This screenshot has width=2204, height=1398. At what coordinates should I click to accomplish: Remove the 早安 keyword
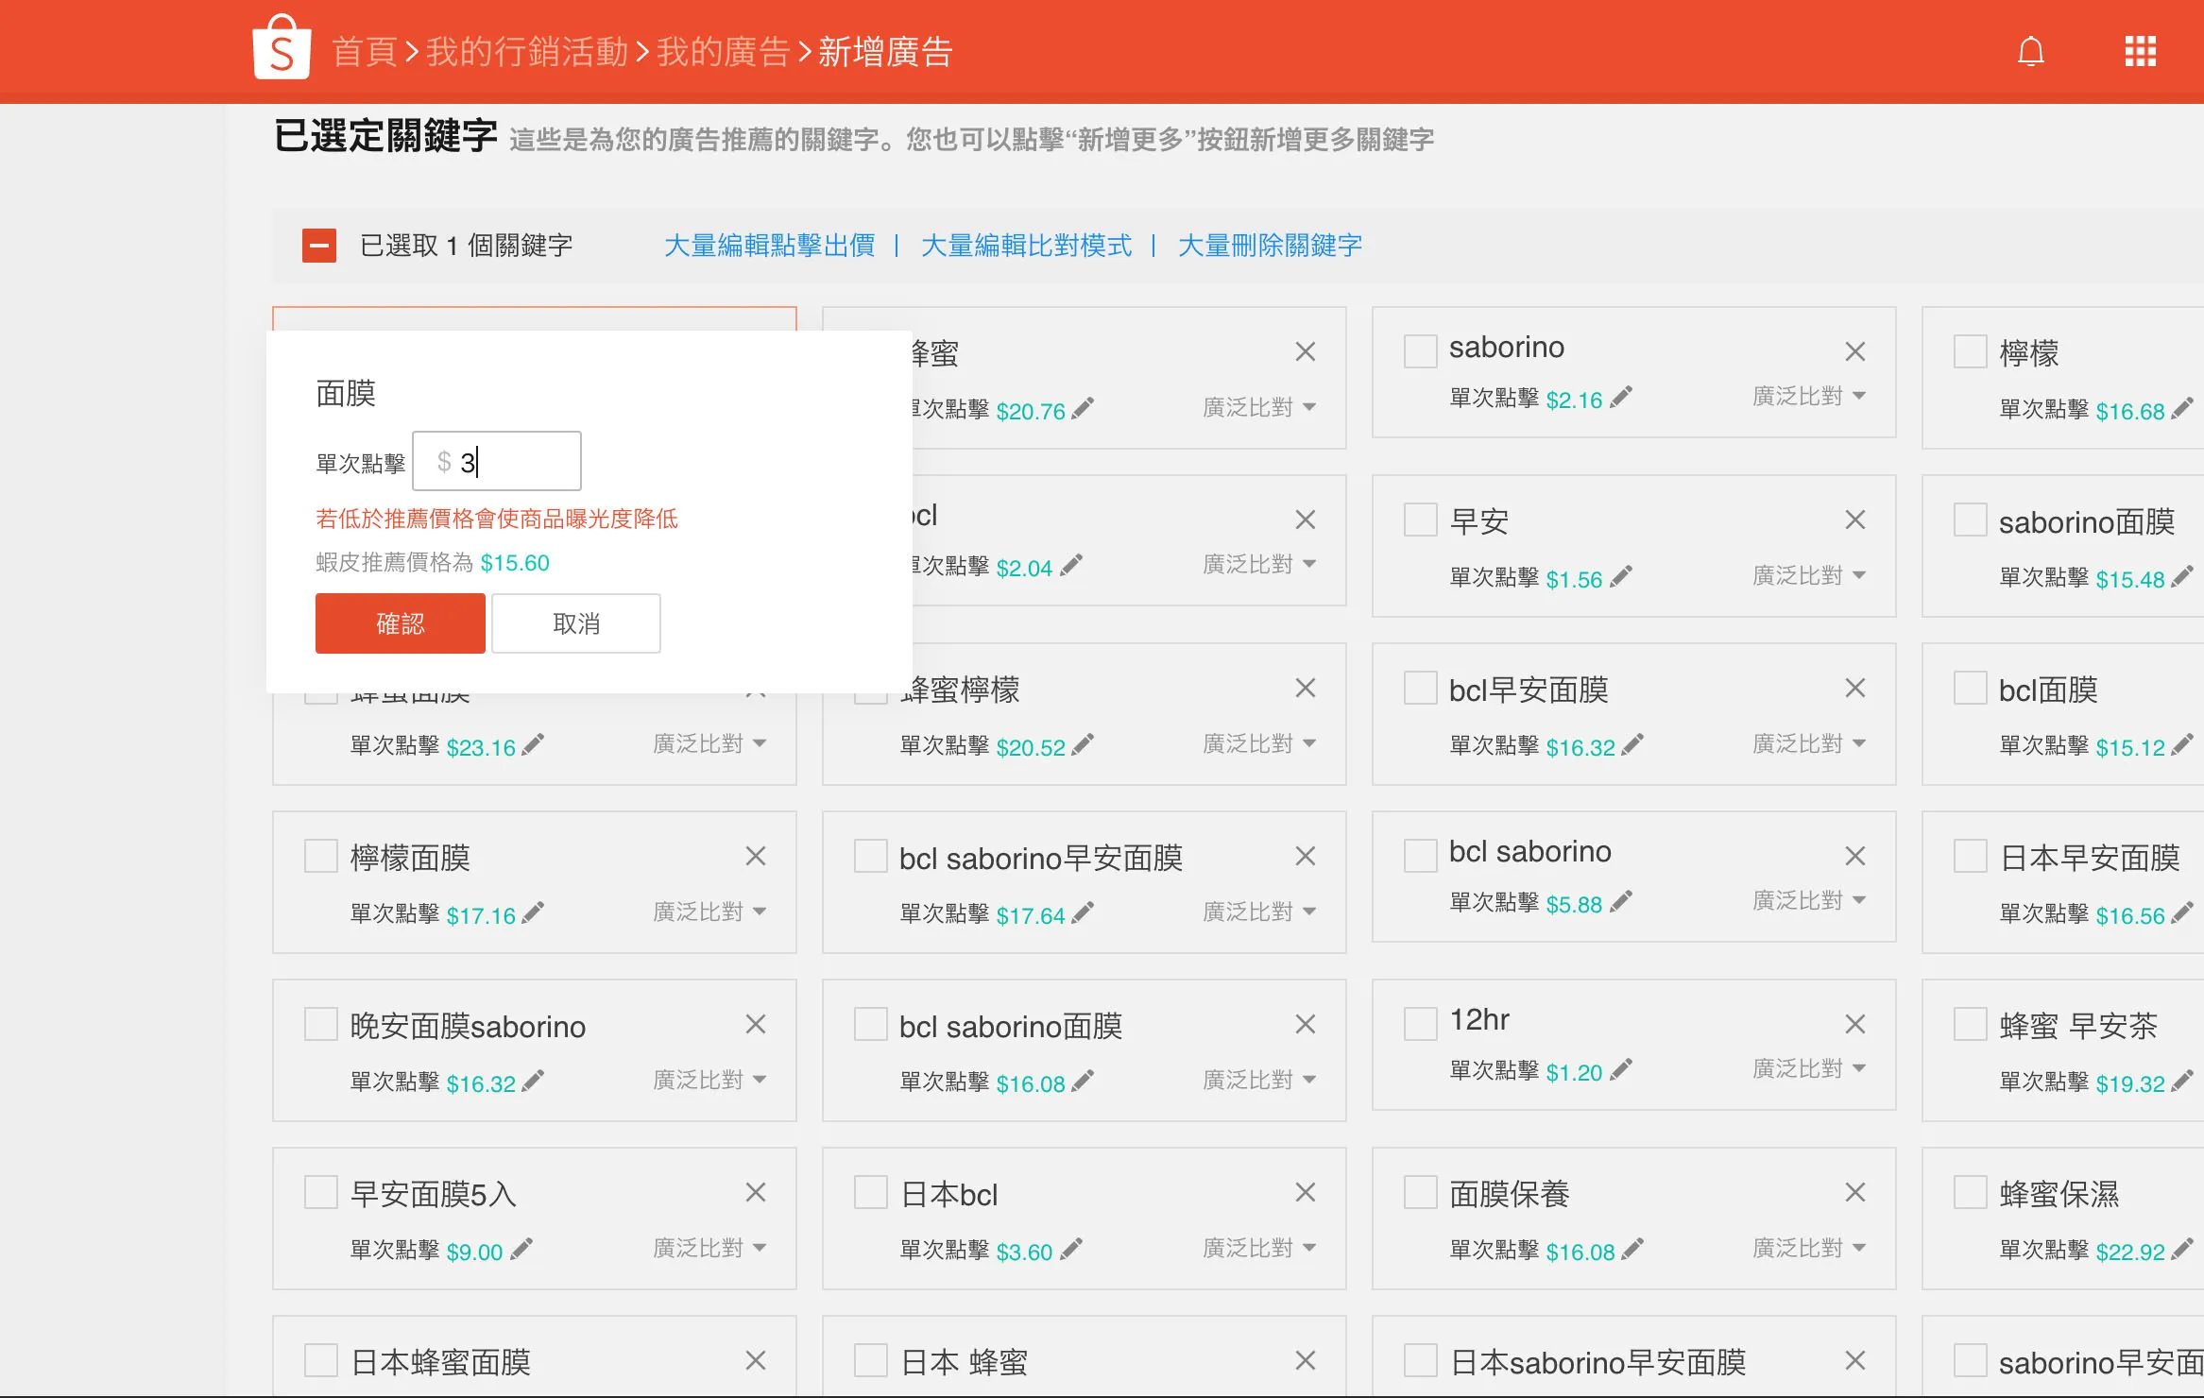1854,520
